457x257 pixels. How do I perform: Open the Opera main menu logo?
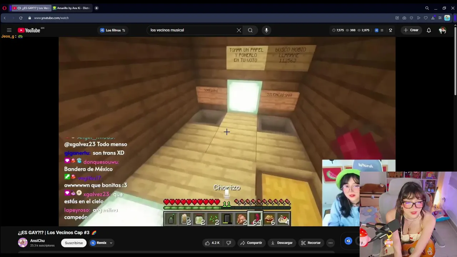point(4,8)
